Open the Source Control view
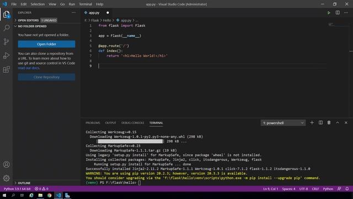The height and width of the screenshot is (199, 353). coord(6,42)
